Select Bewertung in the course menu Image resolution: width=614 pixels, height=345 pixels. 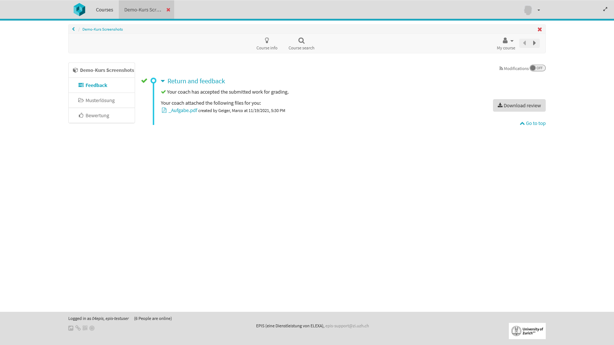[97, 115]
